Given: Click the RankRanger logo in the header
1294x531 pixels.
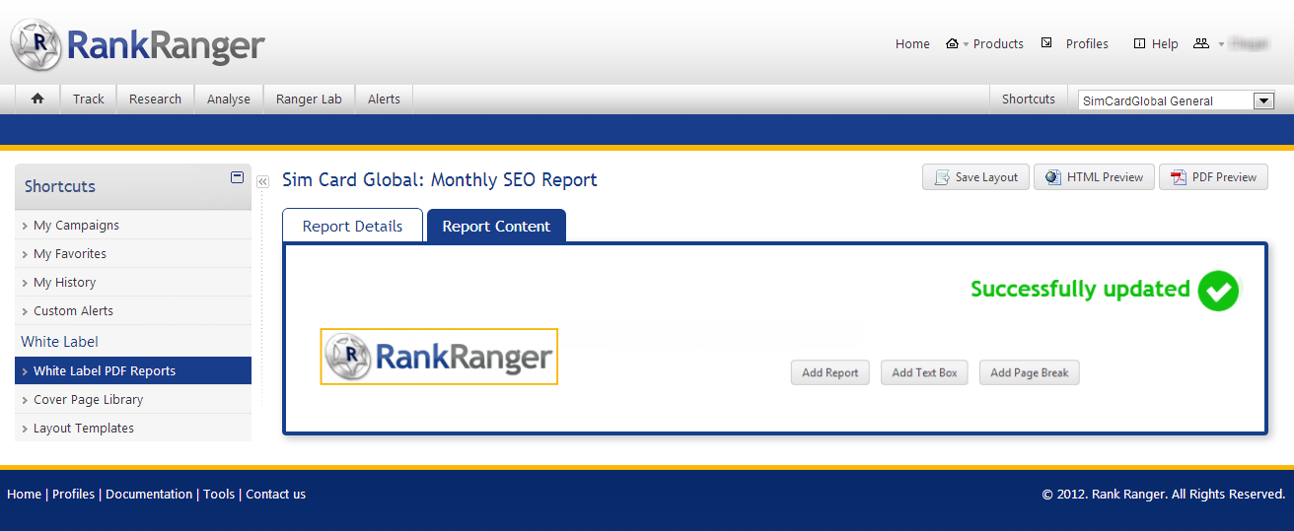Looking at the screenshot, I should (x=138, y=44).
